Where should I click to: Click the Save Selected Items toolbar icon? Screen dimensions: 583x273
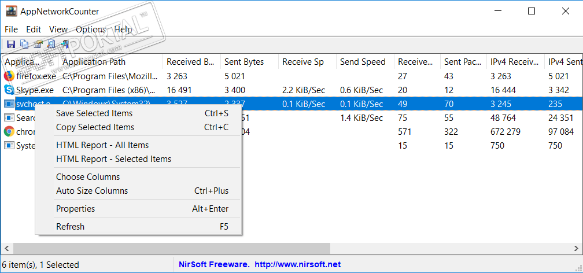pyautogui.click(x=10, y=44)
